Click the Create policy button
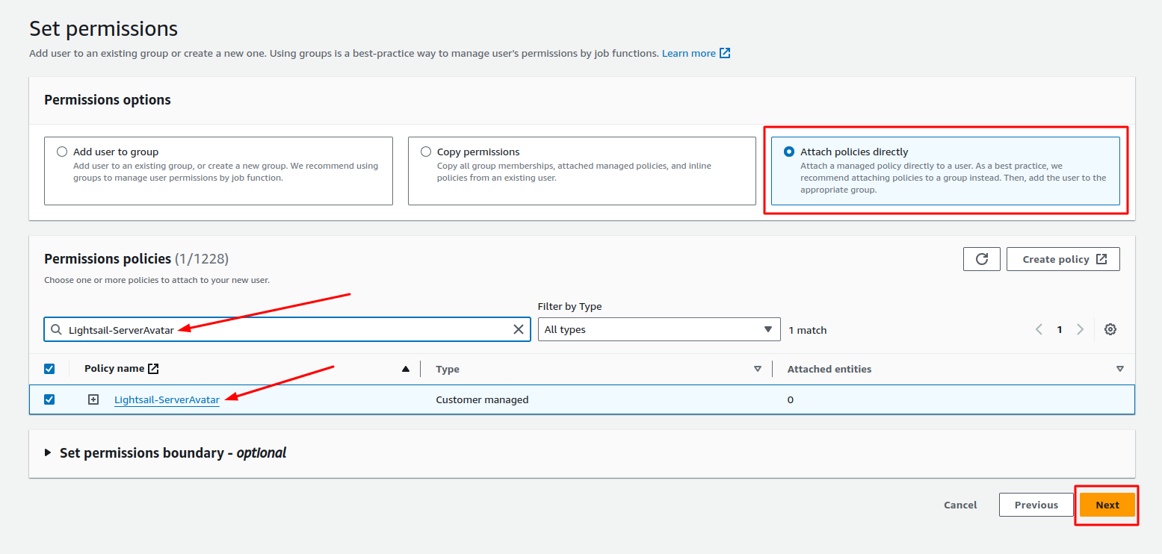 [x=1063, y=259]
